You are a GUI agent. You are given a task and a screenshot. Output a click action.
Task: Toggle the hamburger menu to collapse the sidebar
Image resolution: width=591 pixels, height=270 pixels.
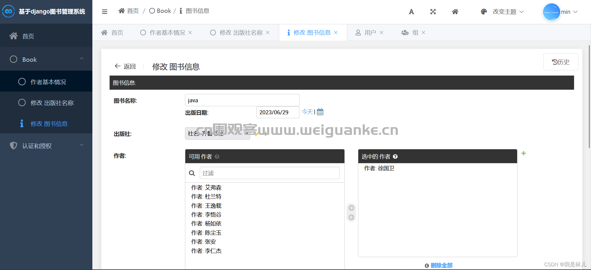click(x=105, y=12)
